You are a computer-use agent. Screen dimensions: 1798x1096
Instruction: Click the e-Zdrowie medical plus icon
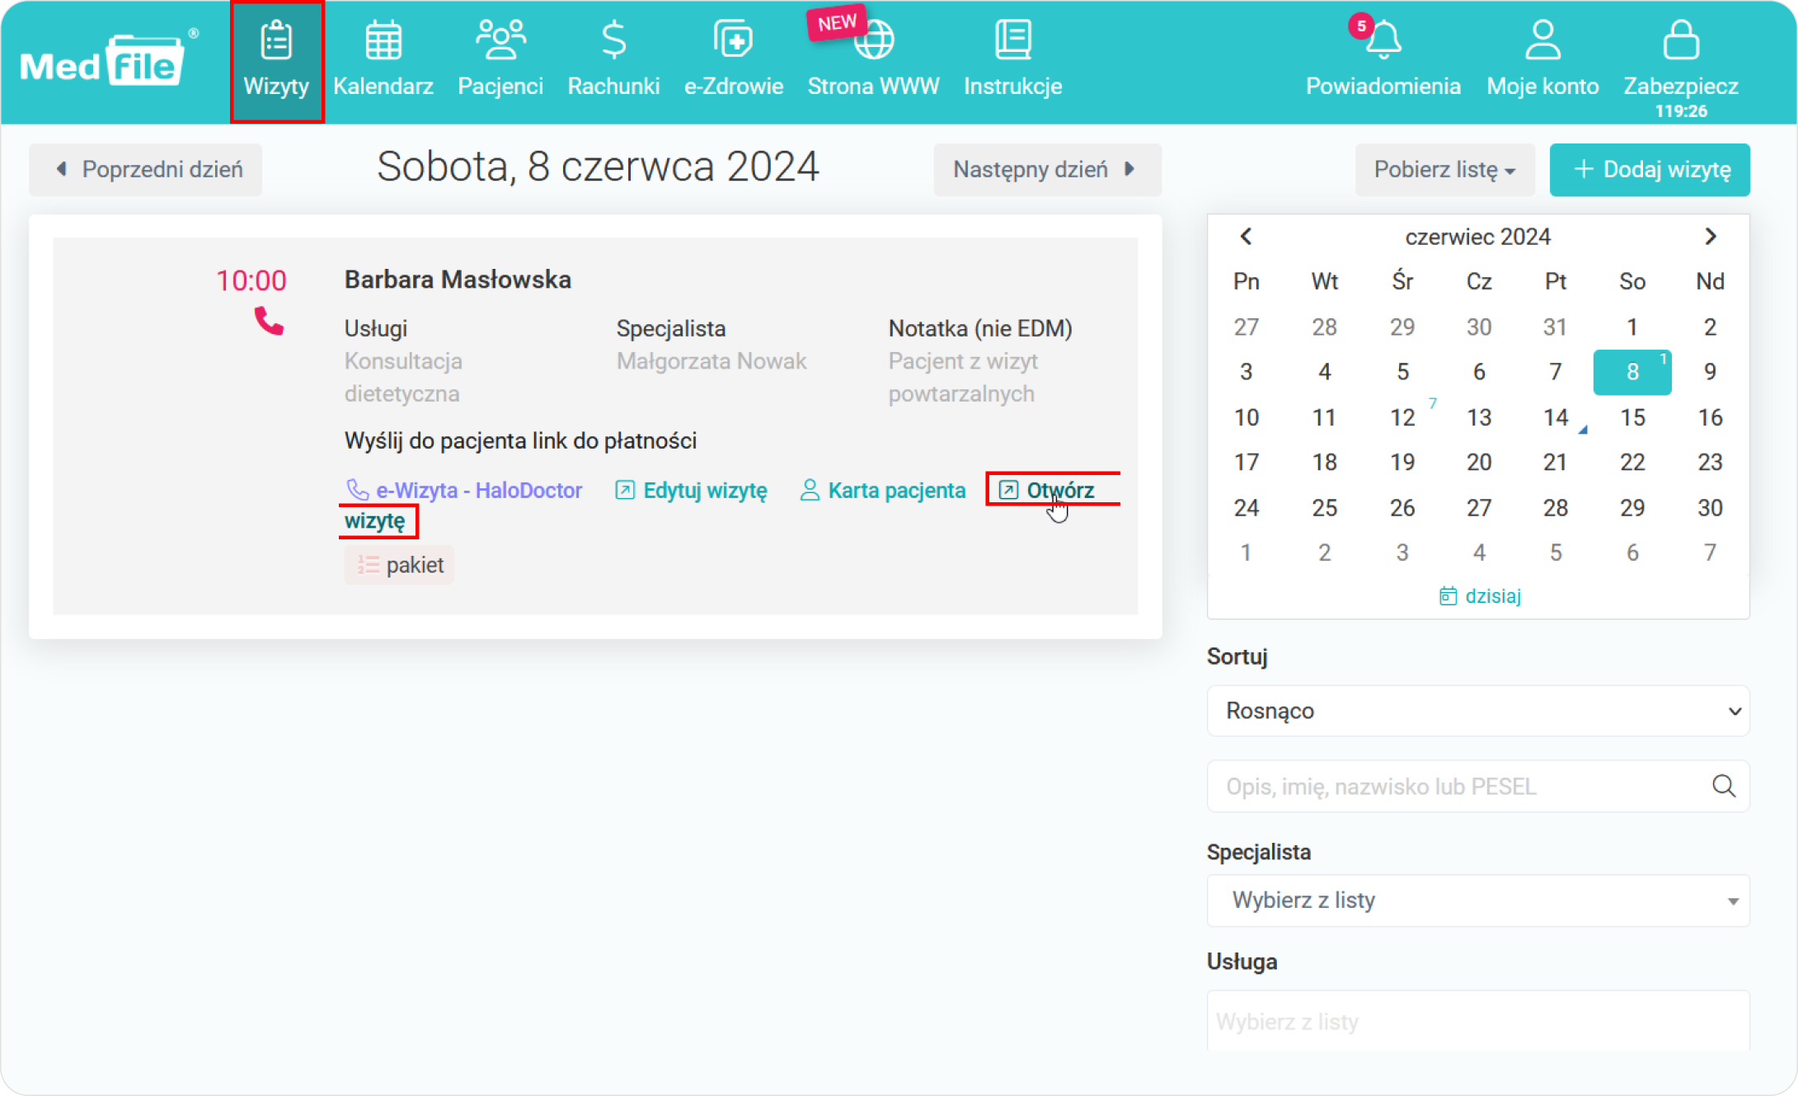[733, 40]
